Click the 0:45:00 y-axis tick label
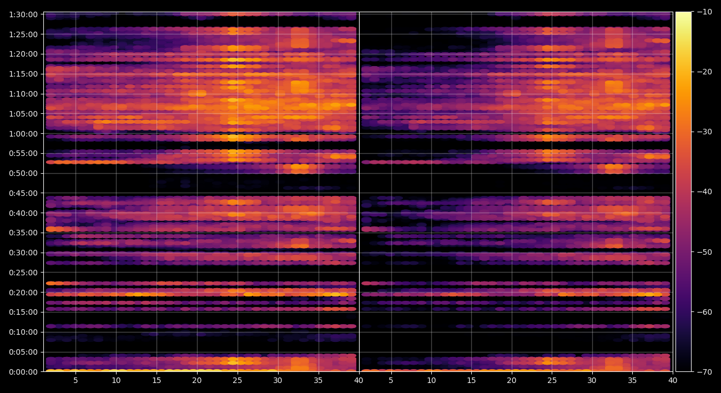Viewport: 721px width, 393px height. pos(23,193)
